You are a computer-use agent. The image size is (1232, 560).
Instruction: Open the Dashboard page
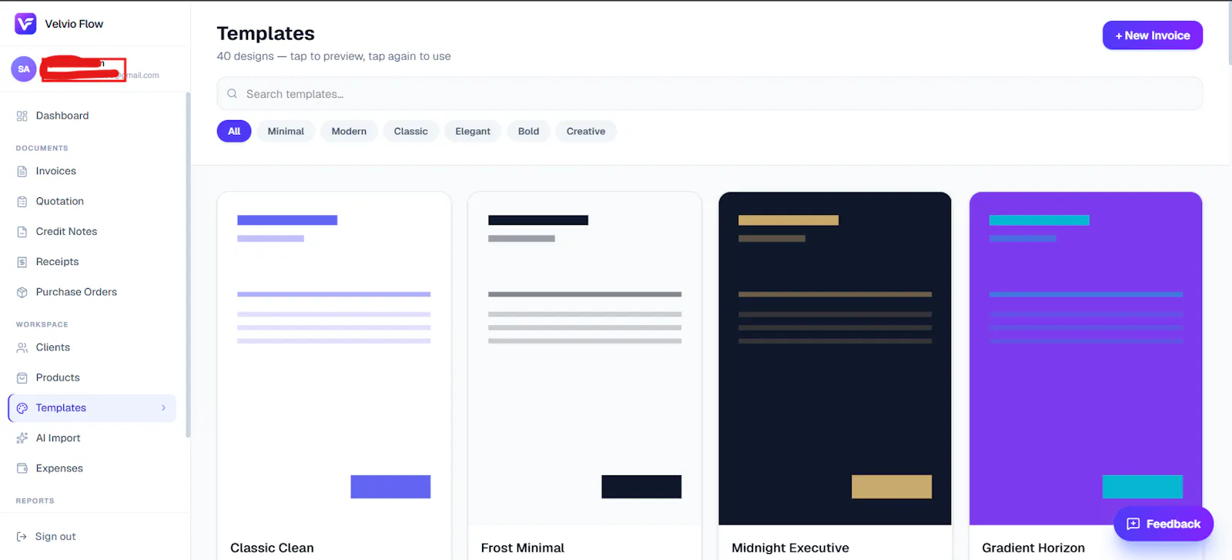pos(93,116)
